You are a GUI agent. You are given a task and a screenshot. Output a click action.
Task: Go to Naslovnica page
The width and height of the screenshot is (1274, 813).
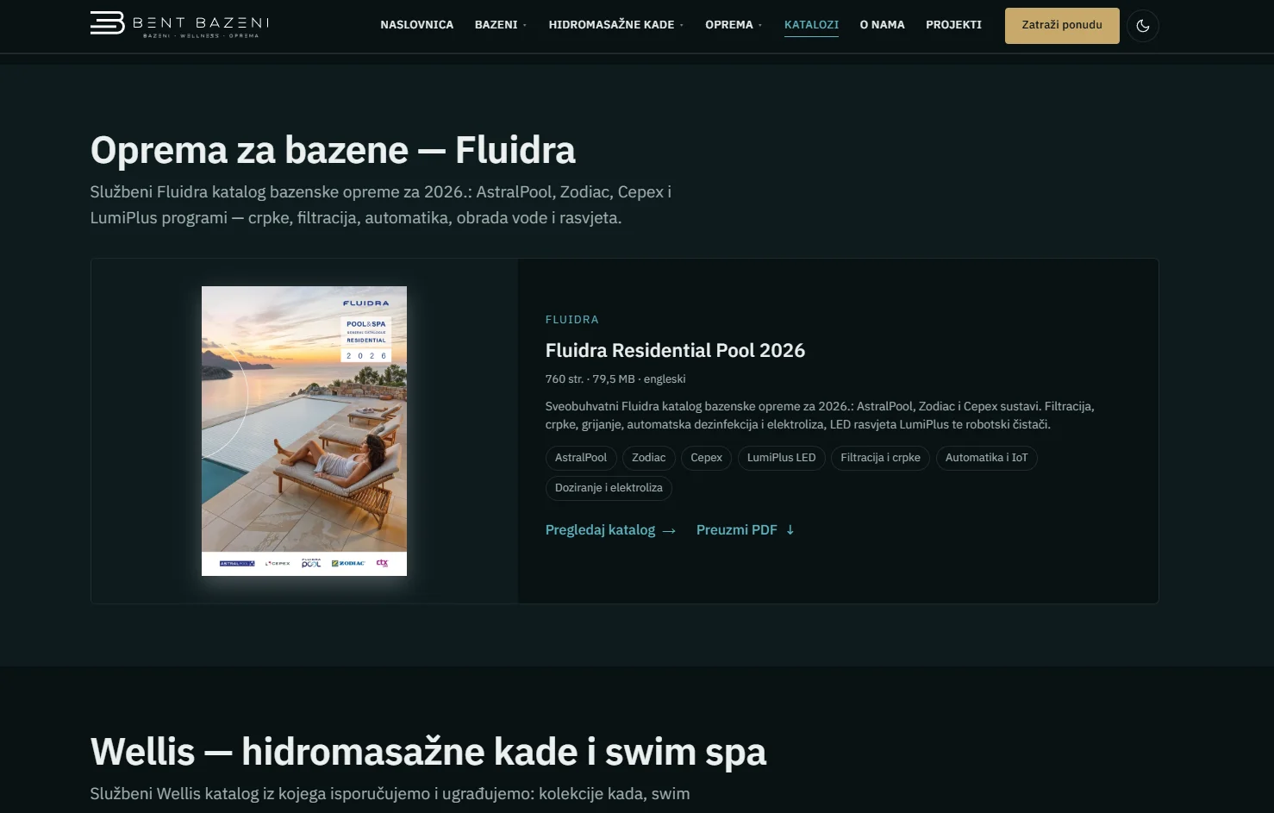[x=416, y=25]
